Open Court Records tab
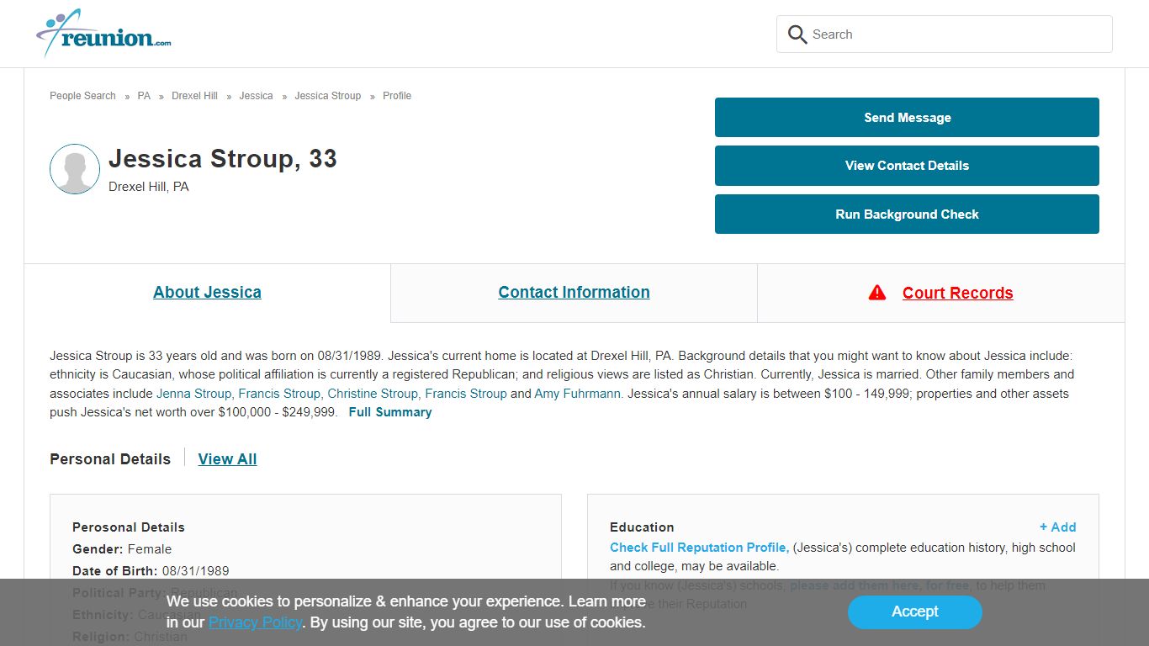 point(957,293)
